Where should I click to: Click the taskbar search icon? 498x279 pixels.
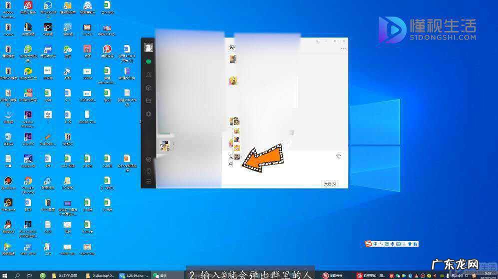point(17,275)
